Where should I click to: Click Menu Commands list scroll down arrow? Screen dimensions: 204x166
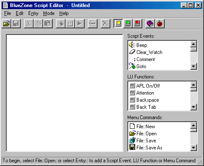click(194, 148)
